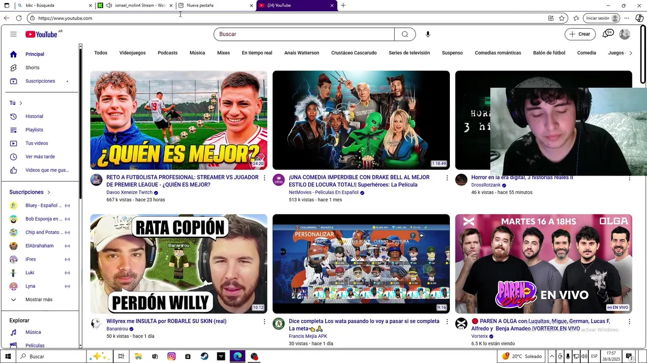Open the YouTube hamburger guide menu
Image resolution: width=647 pixels, height=363 pixels.
[14, 34]
